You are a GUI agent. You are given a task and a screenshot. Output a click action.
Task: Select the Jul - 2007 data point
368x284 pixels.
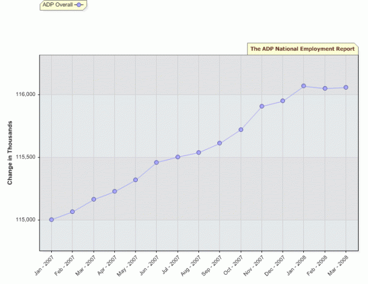coord(178,157)
